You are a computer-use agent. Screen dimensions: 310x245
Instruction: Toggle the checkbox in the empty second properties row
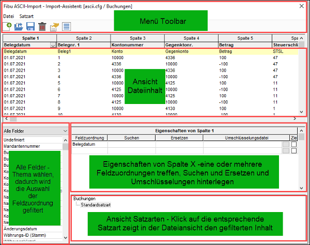294,151
